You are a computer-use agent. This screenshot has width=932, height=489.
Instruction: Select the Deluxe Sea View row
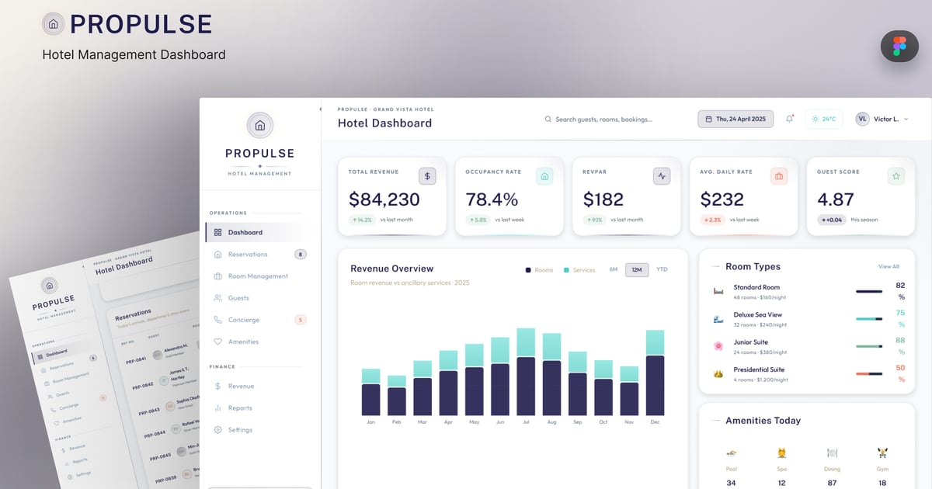pos(809,318)
